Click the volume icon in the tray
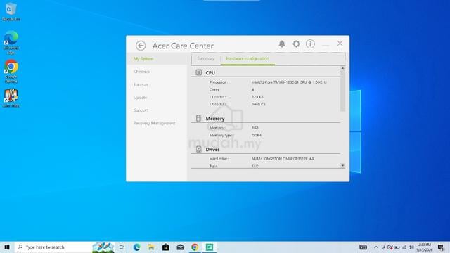The height and width of the screenshot is (253, 450). (x=411, y=247)
